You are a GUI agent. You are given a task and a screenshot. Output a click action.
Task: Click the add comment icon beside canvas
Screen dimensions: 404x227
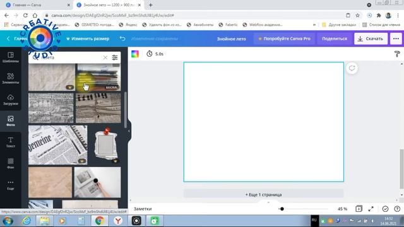coord(352,68)
